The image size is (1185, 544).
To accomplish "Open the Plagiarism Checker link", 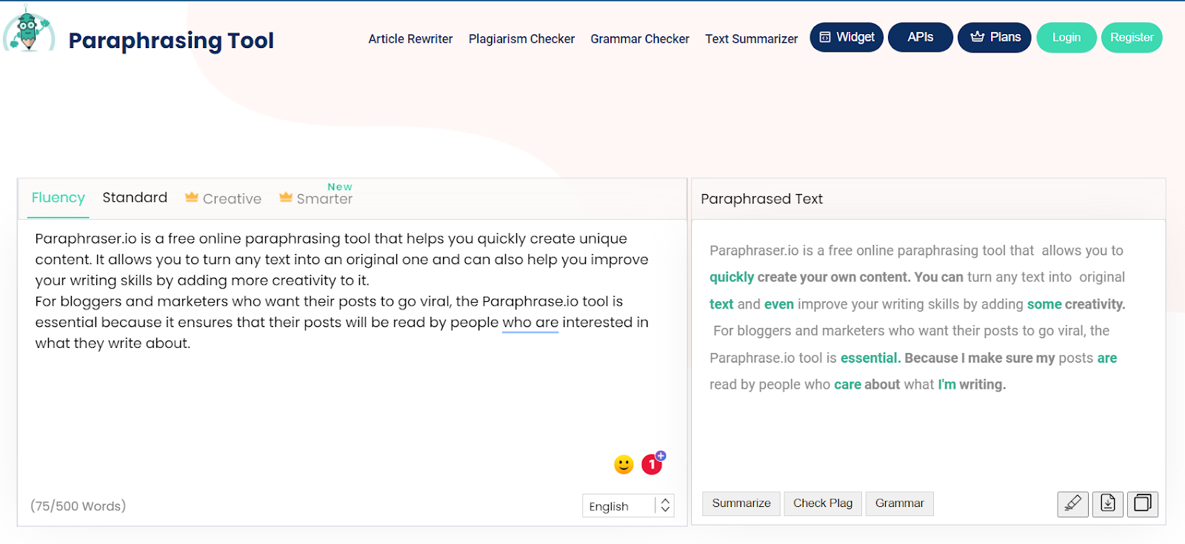I will (x=521, y=38).
